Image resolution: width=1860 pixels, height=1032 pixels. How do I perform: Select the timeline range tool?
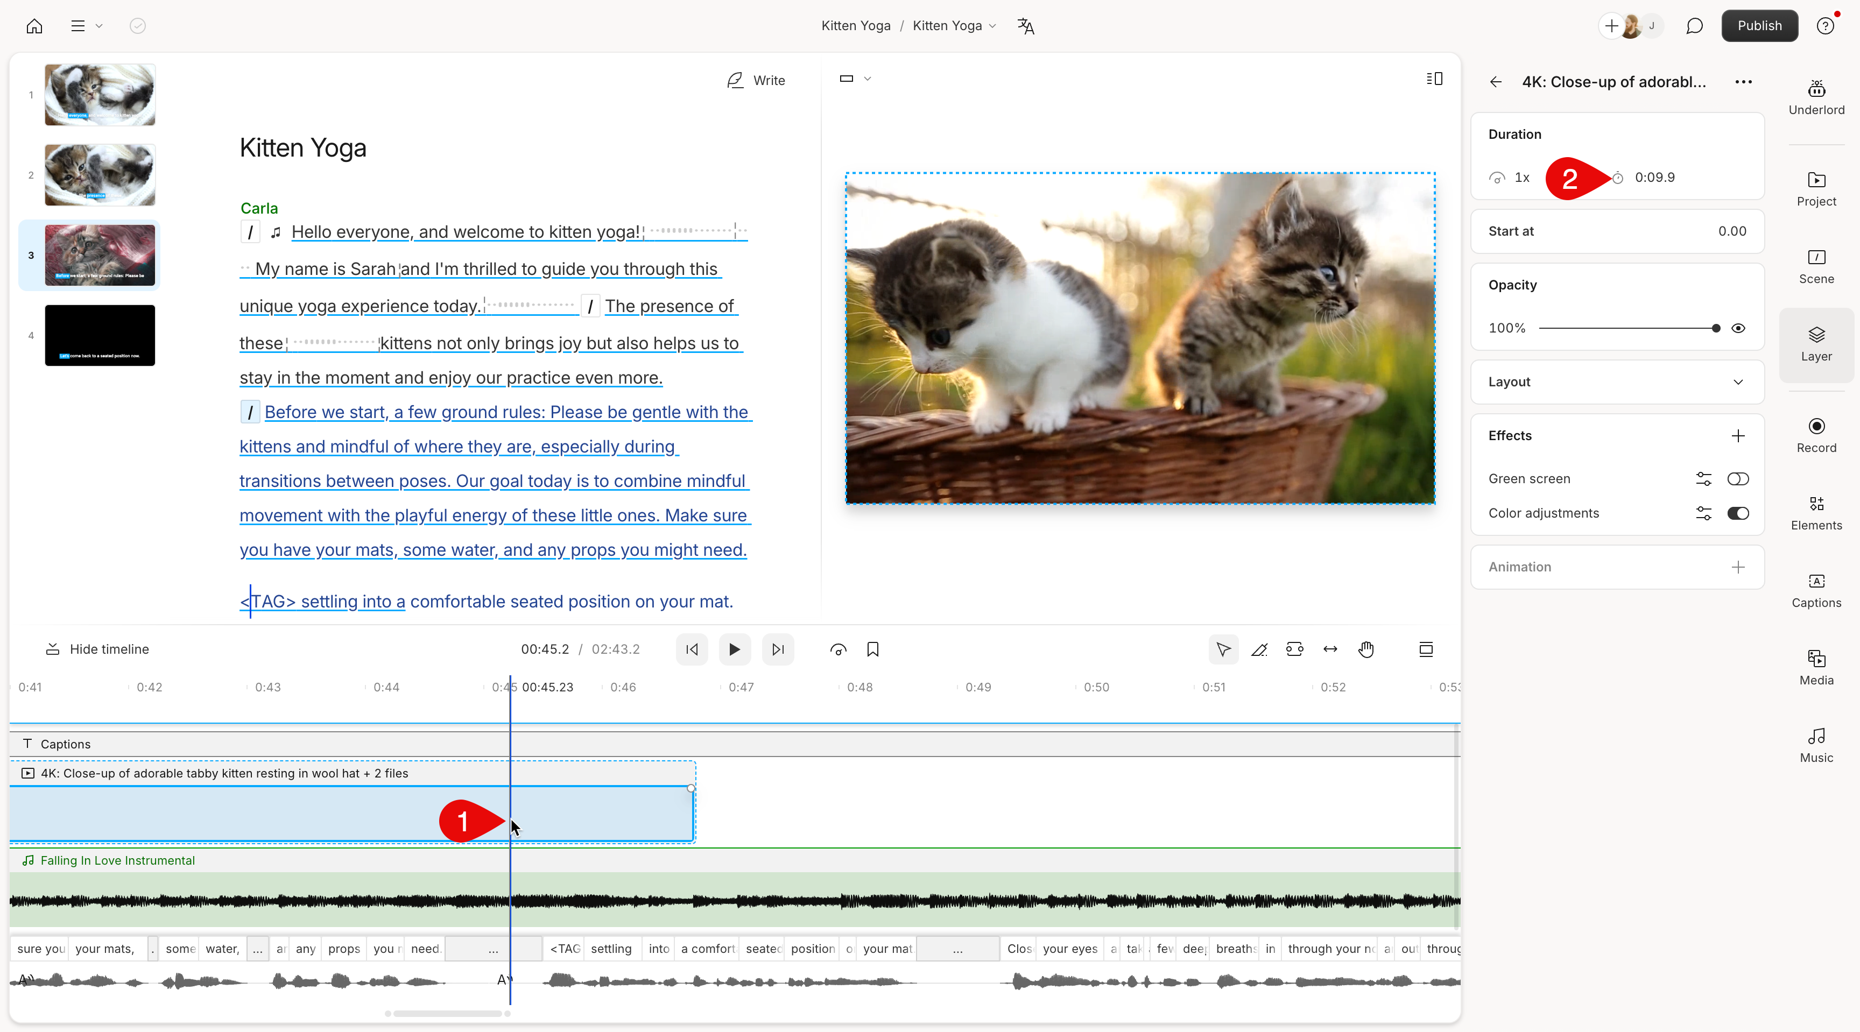pyautogui.click(x=1294, y=649)
